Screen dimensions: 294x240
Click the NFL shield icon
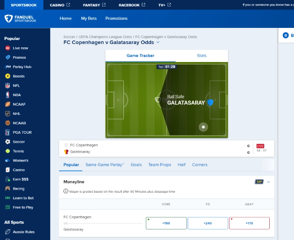(x=7, y=86)
